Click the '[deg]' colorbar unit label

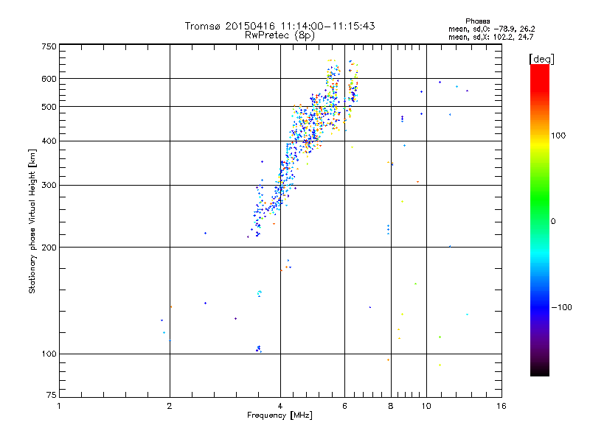coord(541,59)
